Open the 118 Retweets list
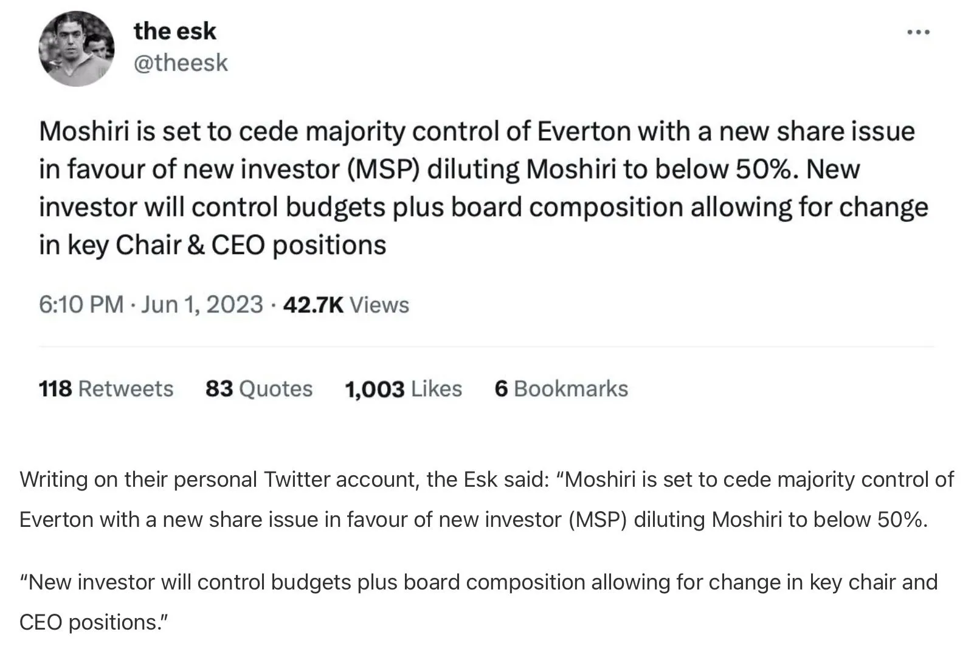Viewport: 974px width, 646px height. pyautogui.click(x=106, y=388)
